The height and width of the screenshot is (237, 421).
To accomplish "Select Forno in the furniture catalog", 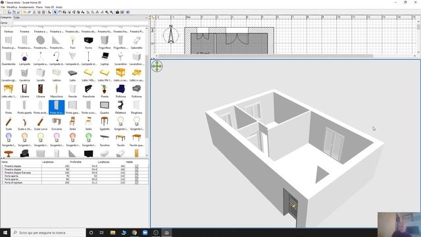I will [88, 42].
